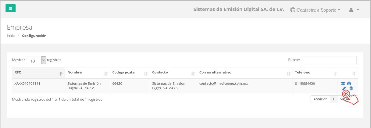Click the user profile icon
The height and width of the screenshot is (128, 371).
(351, 10)
